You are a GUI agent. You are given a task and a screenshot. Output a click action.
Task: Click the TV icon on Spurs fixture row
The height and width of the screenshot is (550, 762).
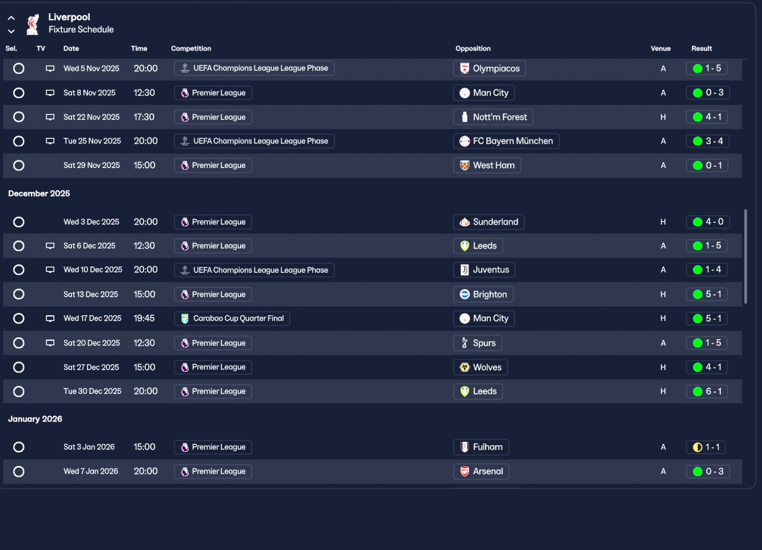tap(50, 343)
